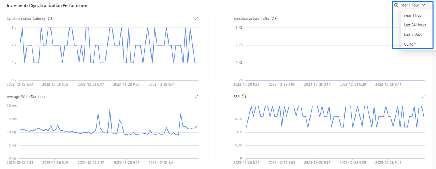
Task: Click the RPS chart title
Action: click(237, 96)
